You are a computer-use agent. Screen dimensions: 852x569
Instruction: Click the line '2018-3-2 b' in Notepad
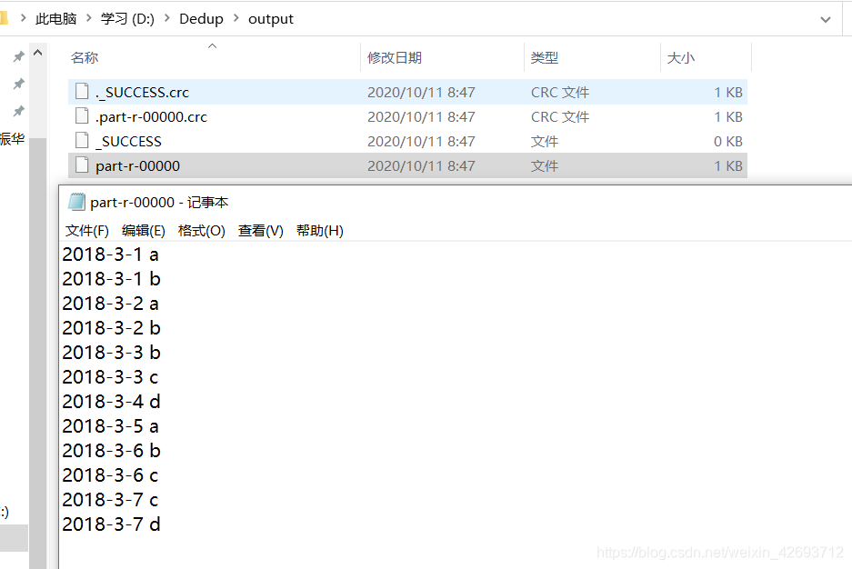click(112, 327)
